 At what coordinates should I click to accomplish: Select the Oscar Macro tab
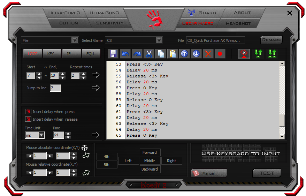(x=198, y=23)
